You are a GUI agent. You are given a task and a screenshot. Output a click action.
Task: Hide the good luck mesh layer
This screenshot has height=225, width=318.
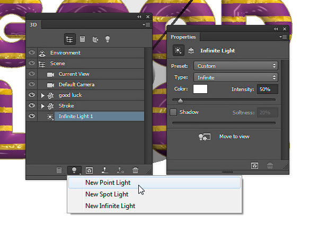point(32,95)
